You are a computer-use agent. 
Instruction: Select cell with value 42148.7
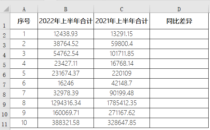click(122, 83)
